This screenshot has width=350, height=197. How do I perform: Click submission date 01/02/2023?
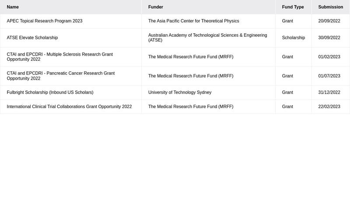click(x=329, y=57)
